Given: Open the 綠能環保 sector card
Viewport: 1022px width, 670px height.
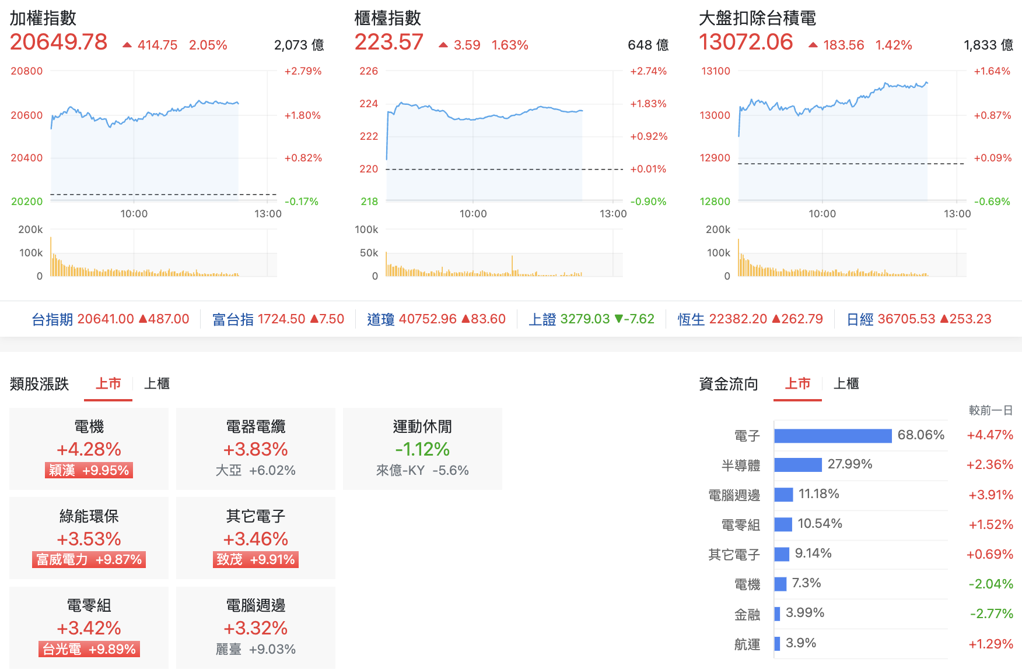Looking at the screenshot, I should click(x=89, y=538).
